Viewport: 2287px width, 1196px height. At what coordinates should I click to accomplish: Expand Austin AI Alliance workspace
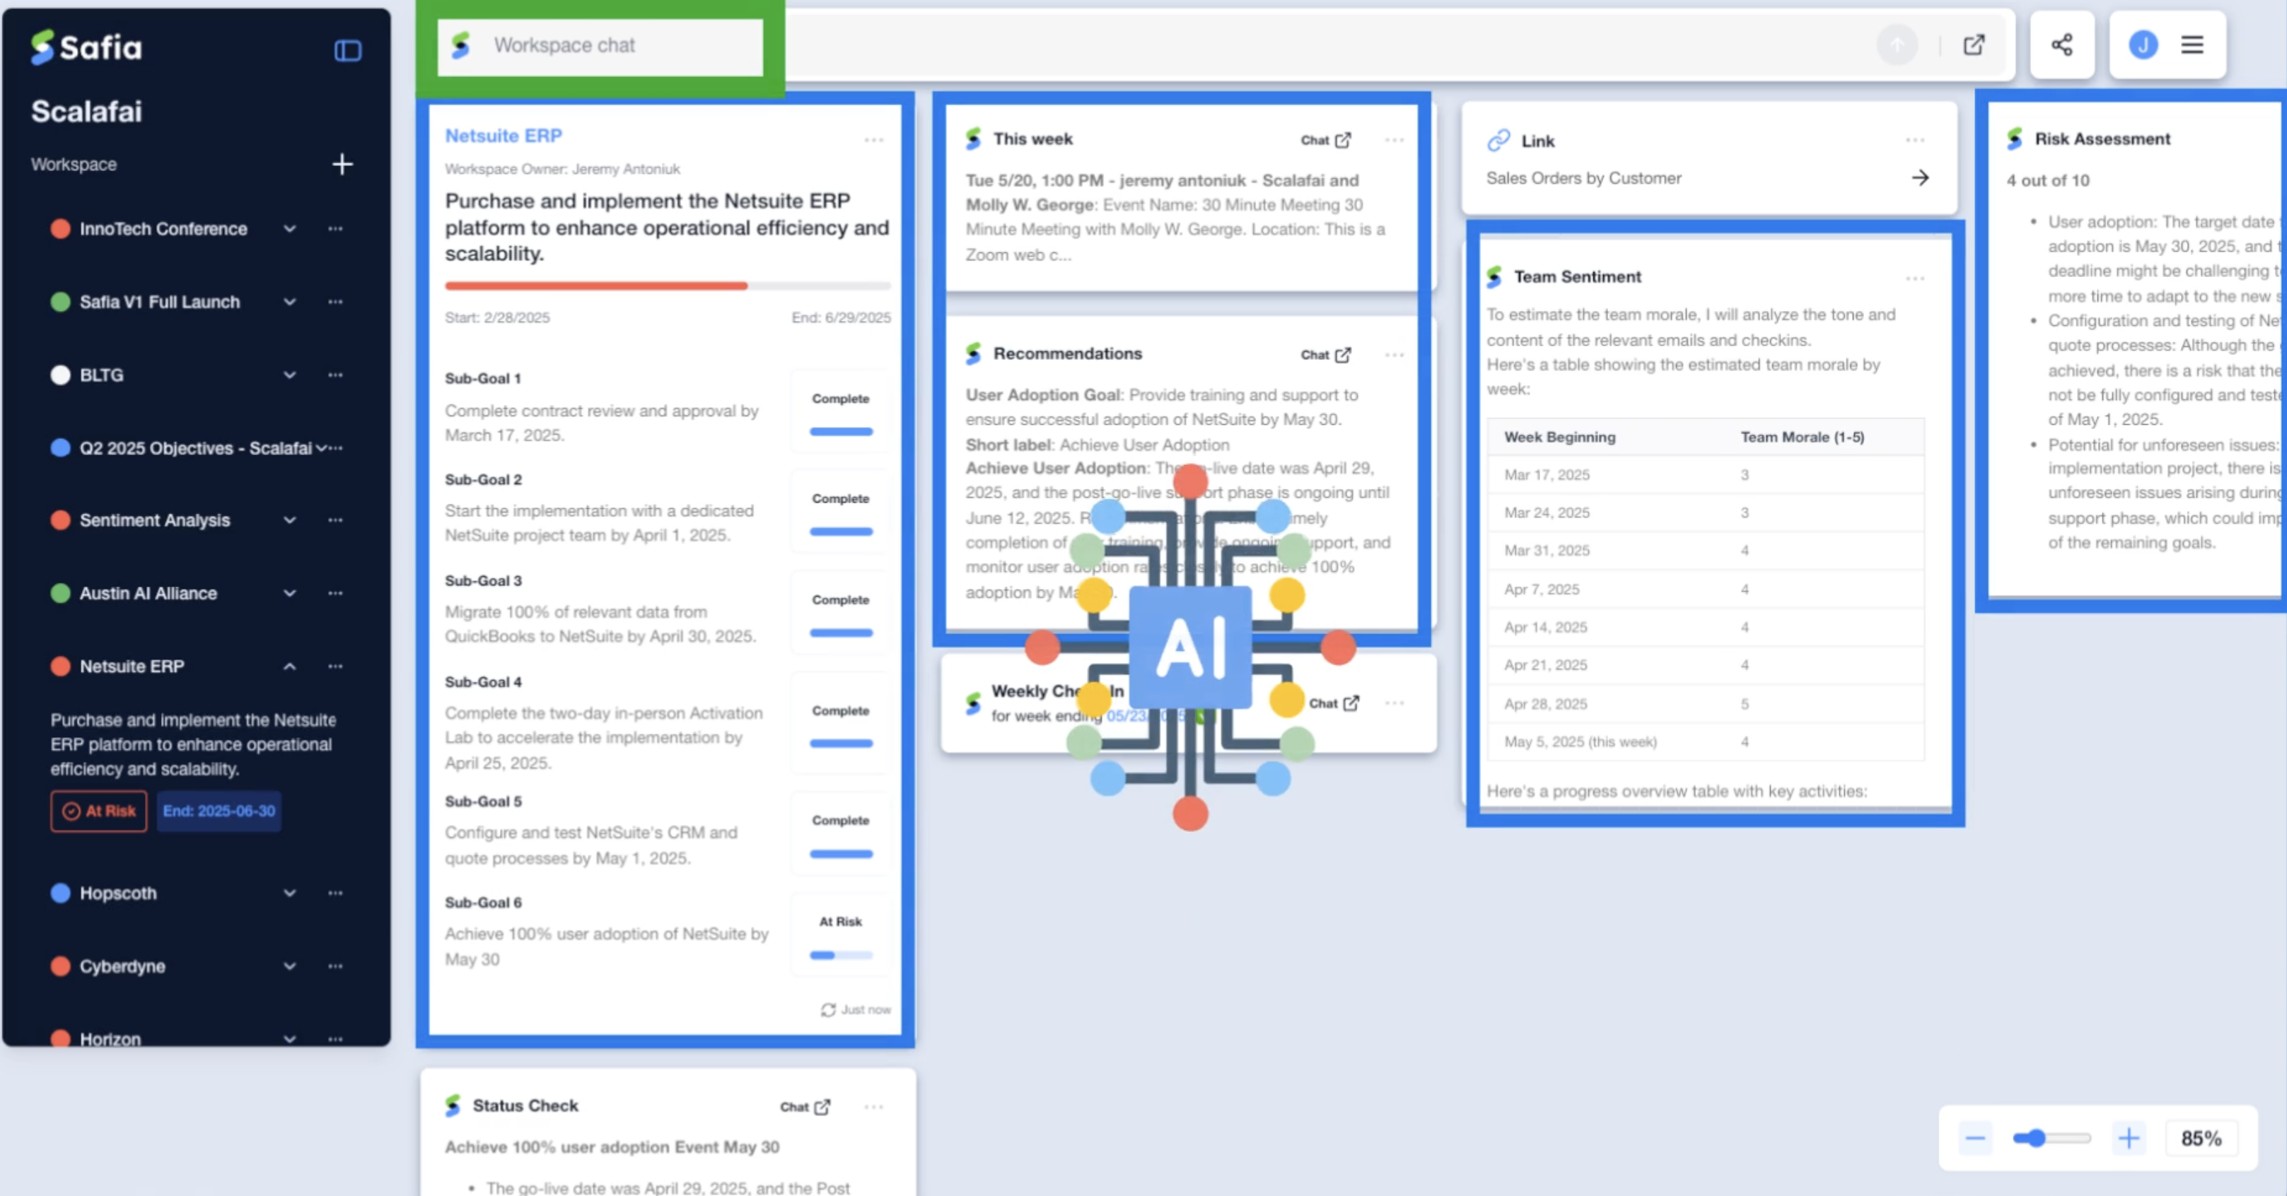tap(289, 592)
